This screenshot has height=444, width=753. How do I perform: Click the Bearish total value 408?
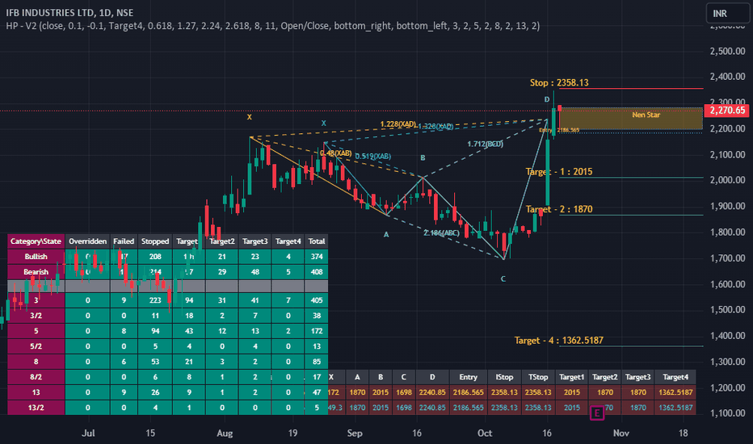(x=317, y=272)
